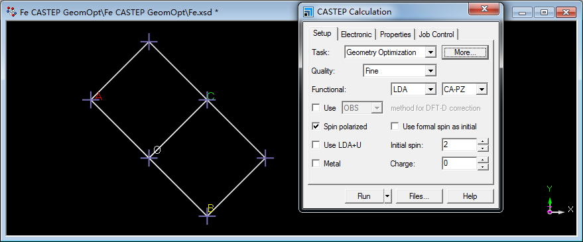The width and height of the screenshot is (583, 242).
Task: Uncheck the Spin polarized checkbox
Action: (316, 127)
